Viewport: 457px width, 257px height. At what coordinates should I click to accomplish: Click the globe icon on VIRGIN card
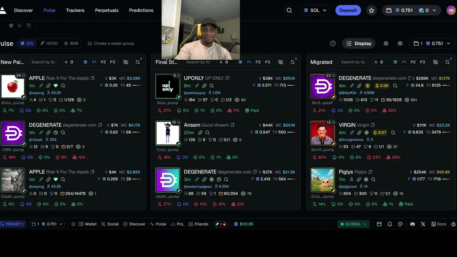pos(366,132)
